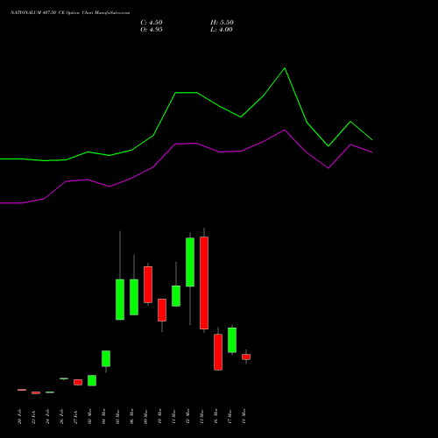Select the low value L: 4.00

[x=222, y=30]
